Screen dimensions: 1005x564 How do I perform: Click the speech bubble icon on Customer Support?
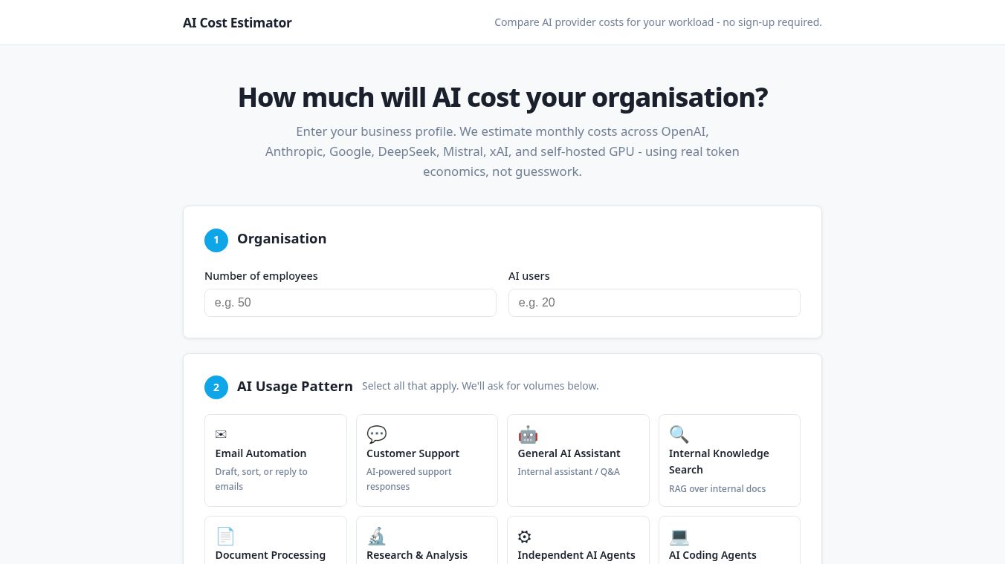377,434
